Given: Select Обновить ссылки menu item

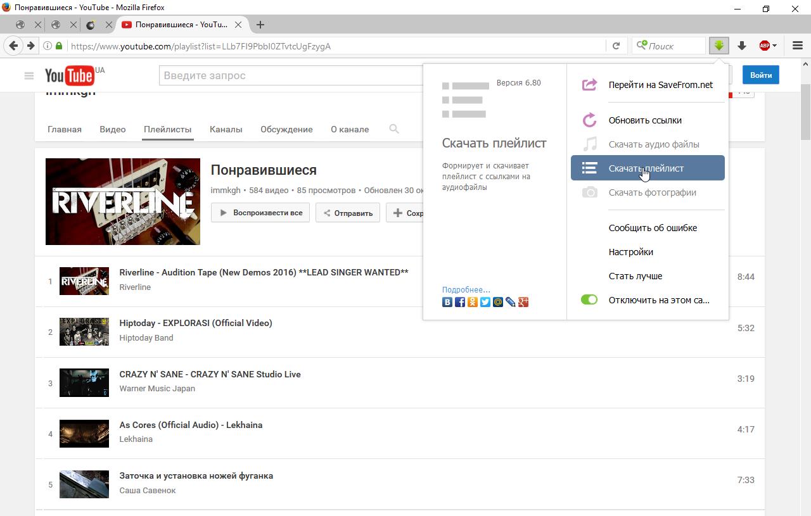Looking at the screenshot, I should pos(645,120).
